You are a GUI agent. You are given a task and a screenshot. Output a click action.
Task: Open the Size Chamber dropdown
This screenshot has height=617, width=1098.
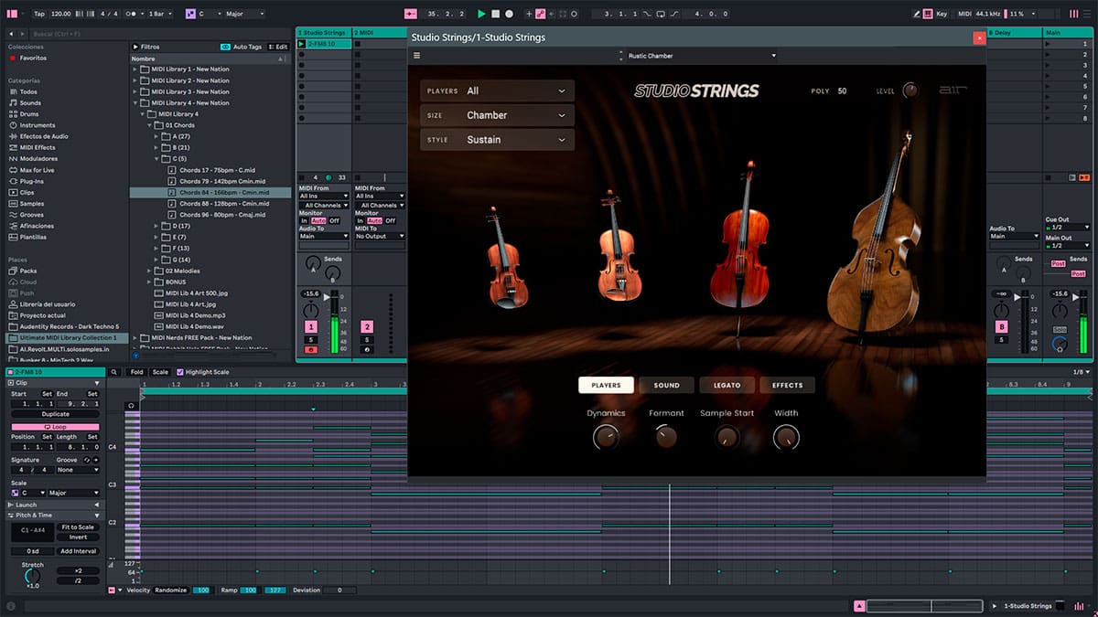click(497, 115)
